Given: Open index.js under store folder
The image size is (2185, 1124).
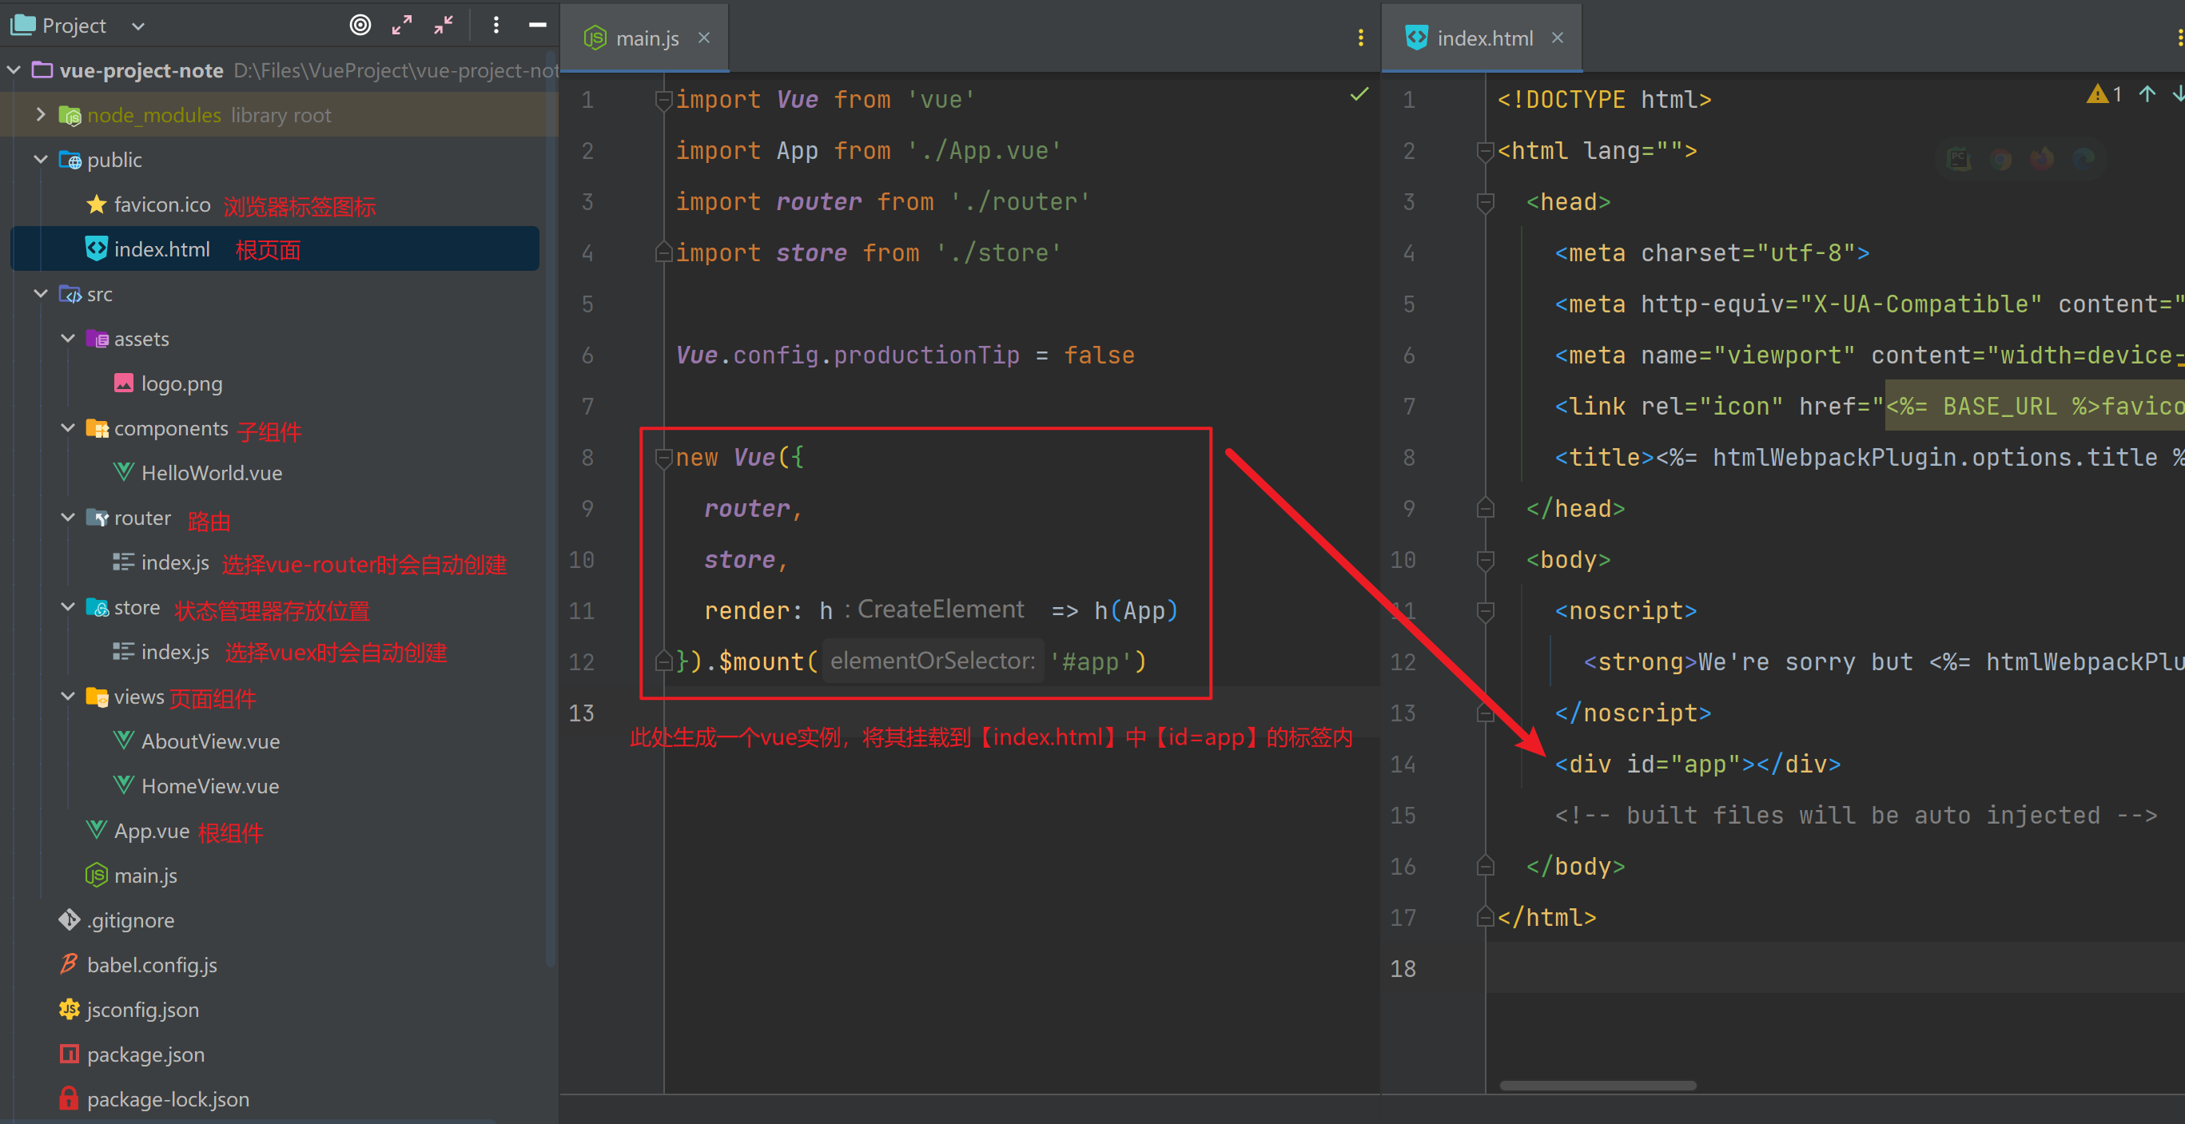Looking at the screenshot, I should point(175,652).
